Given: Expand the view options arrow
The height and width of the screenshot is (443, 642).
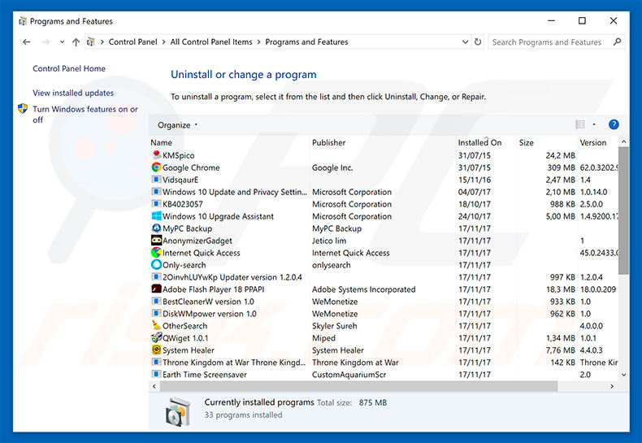Looking at the screenshot, I should (x=594, y=124).
